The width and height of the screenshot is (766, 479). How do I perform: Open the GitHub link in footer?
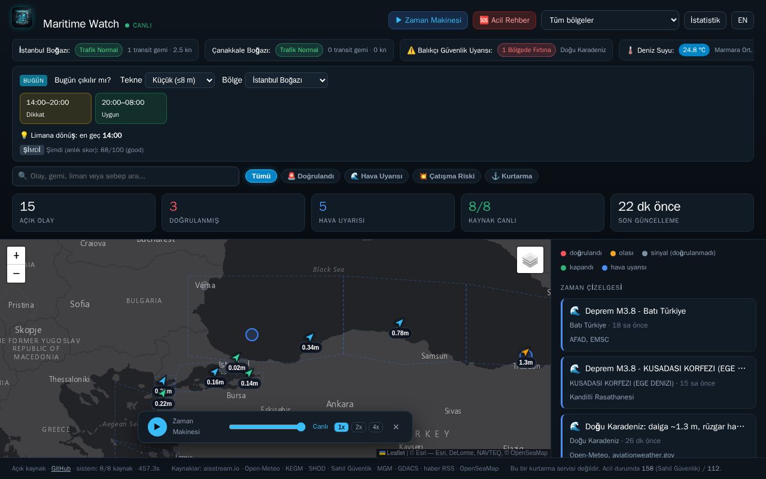tap(60, 468)
